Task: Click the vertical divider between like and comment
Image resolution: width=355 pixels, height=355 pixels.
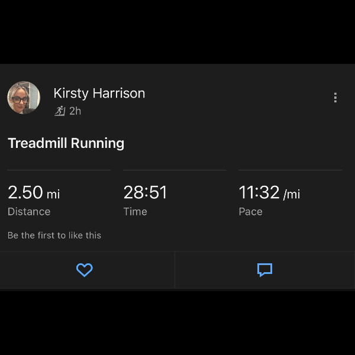Action: (175, 270)
